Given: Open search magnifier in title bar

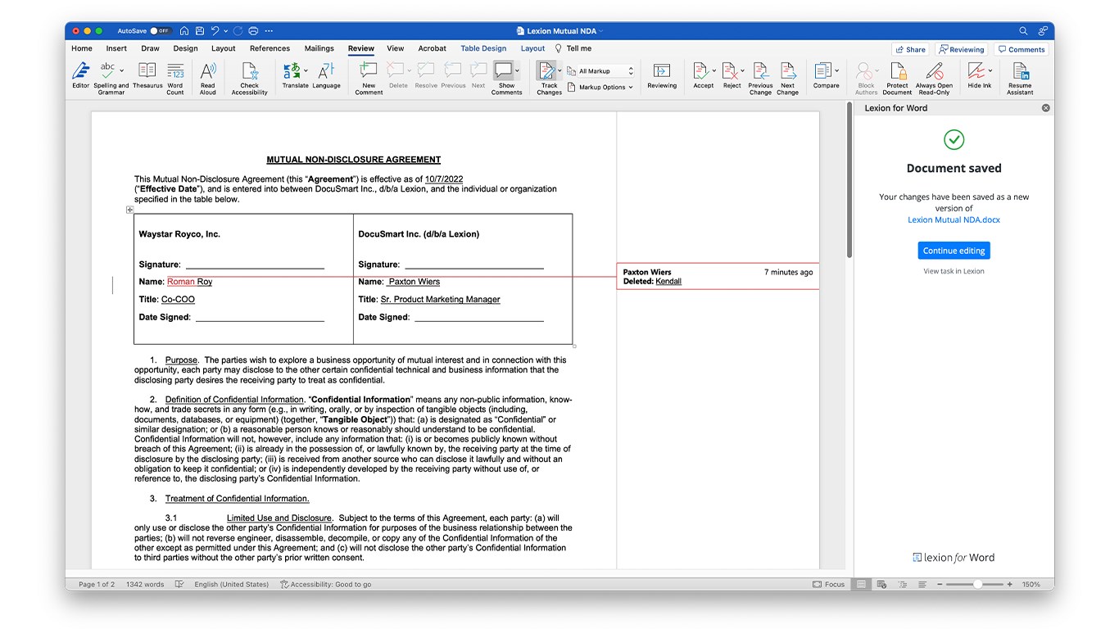Looking at the screenshot, I should (x=1023, y=31).
